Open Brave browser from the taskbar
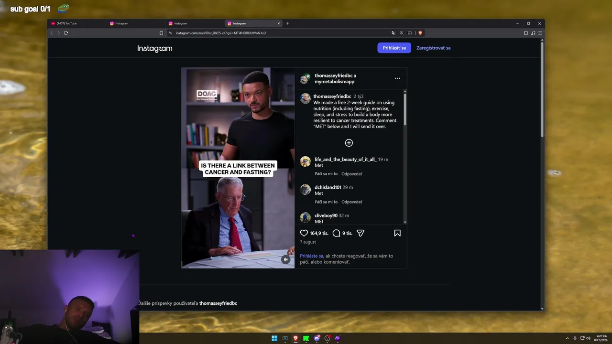Viewport: 612px width, 344px height. click(x=295, y=338)
